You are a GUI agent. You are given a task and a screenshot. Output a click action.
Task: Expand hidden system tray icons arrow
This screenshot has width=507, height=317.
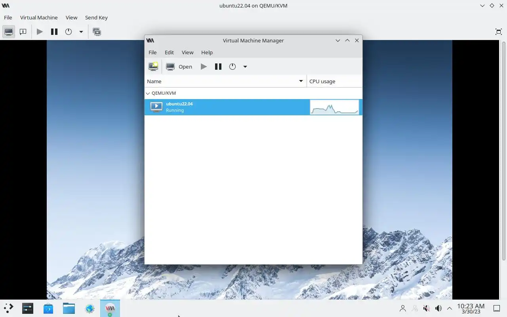450,308
